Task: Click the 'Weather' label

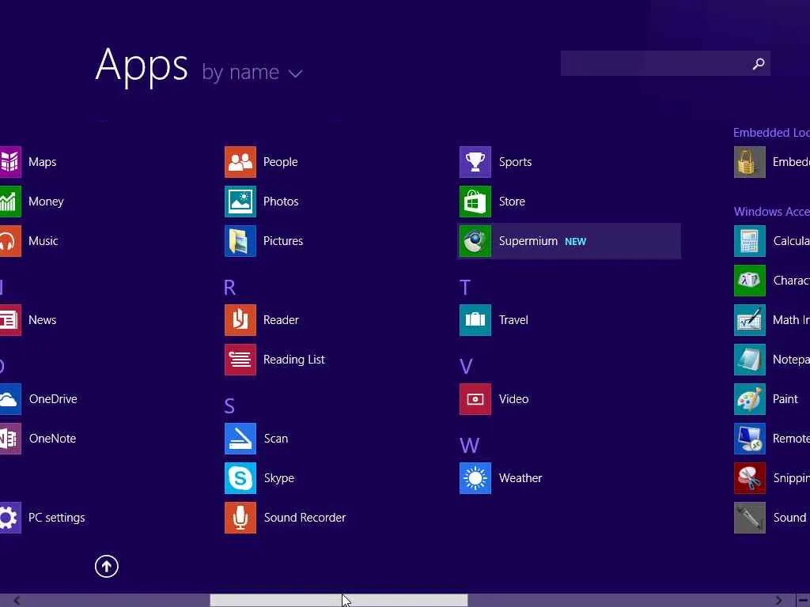Action: (x=520, y=478)
